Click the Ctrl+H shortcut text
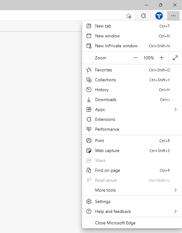The image size is (182, 233). (164, 90)
